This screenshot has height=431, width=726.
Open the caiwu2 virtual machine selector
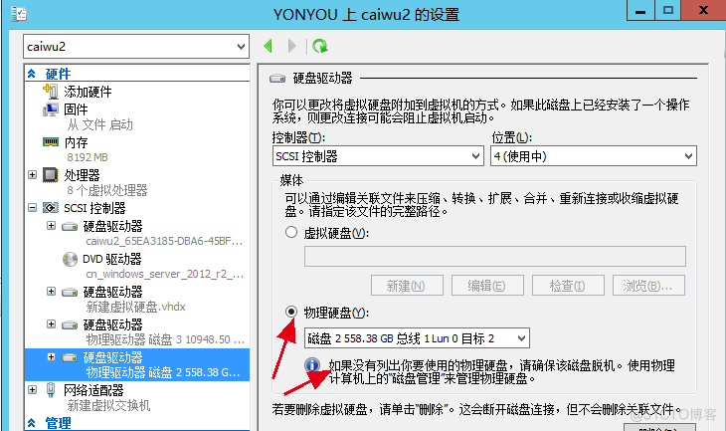pyautogui.click(x=136, y=47)
